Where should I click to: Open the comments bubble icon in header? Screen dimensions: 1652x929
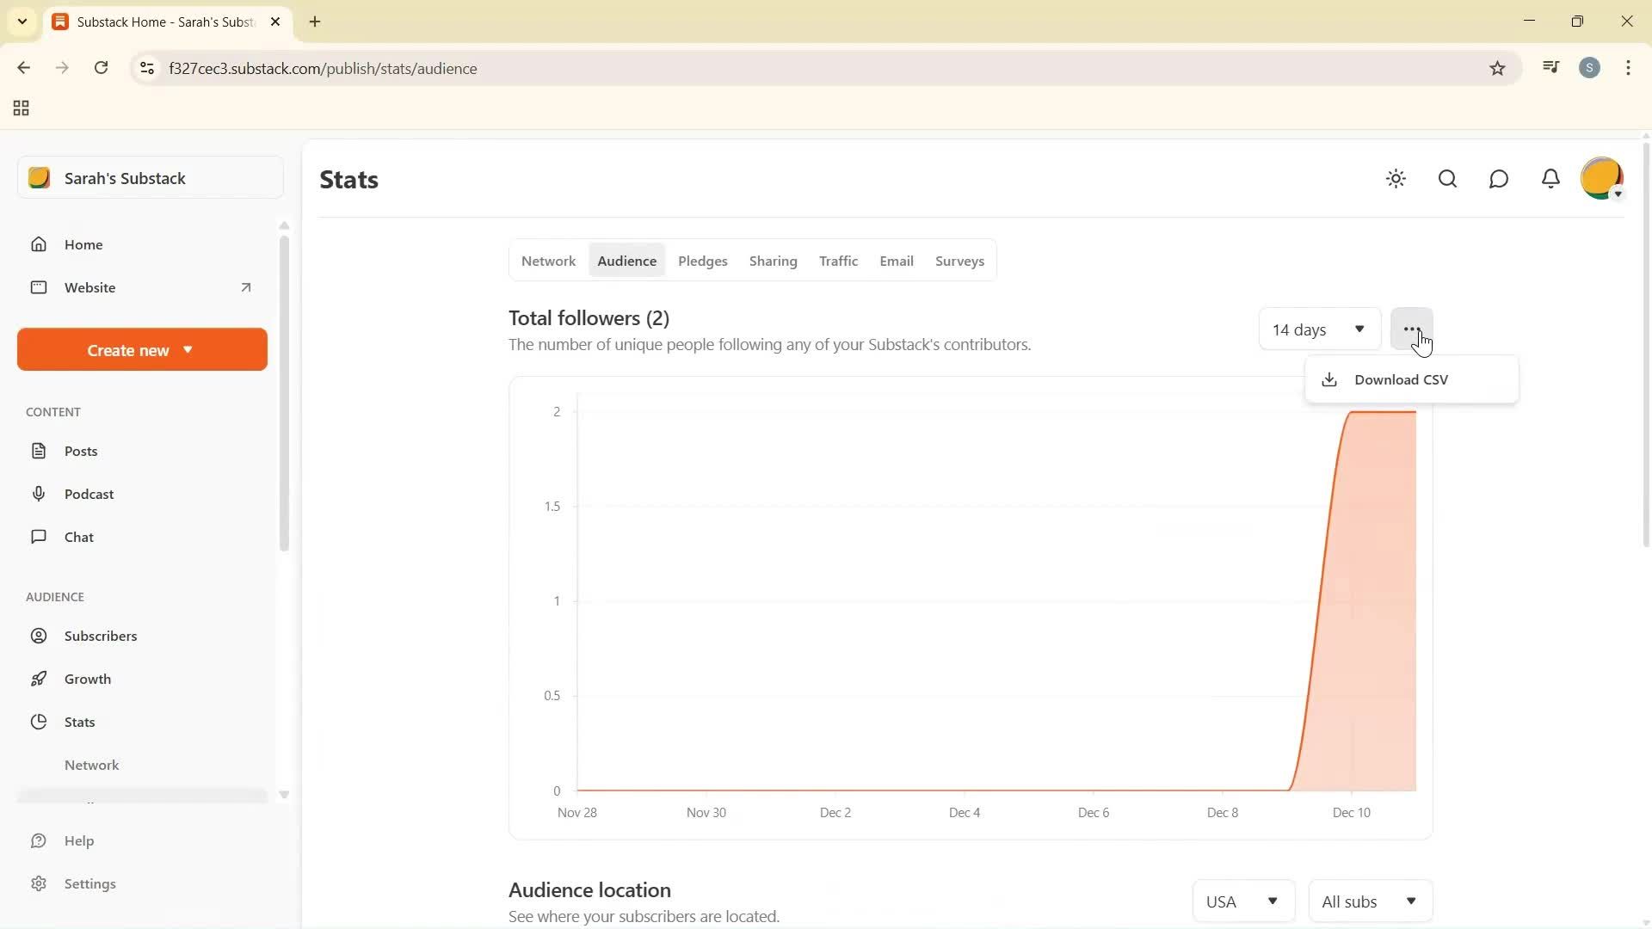tap(1499, 179)
